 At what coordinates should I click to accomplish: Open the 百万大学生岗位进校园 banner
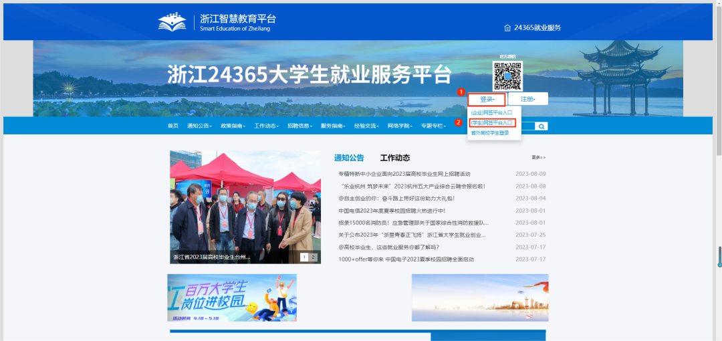pos(232,298)
